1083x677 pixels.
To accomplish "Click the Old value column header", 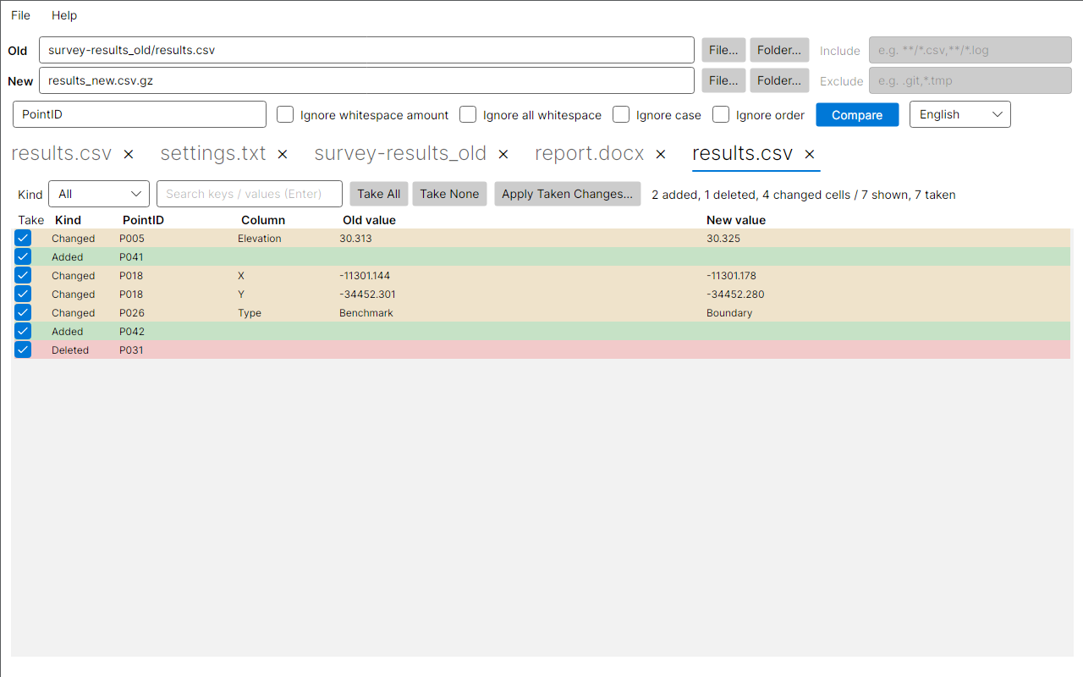I will (x=369, y=220).
